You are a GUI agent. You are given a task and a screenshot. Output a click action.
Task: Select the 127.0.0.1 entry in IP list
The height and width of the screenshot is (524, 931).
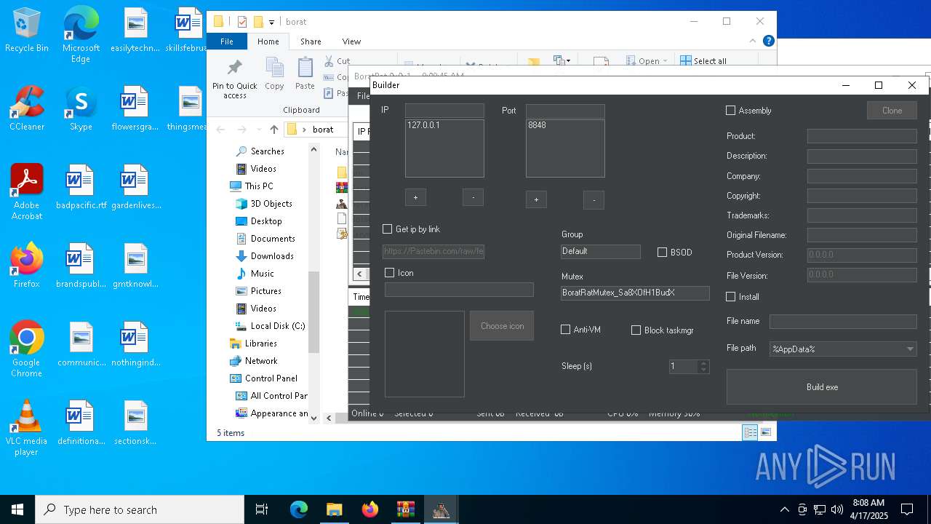pos(423,125)
